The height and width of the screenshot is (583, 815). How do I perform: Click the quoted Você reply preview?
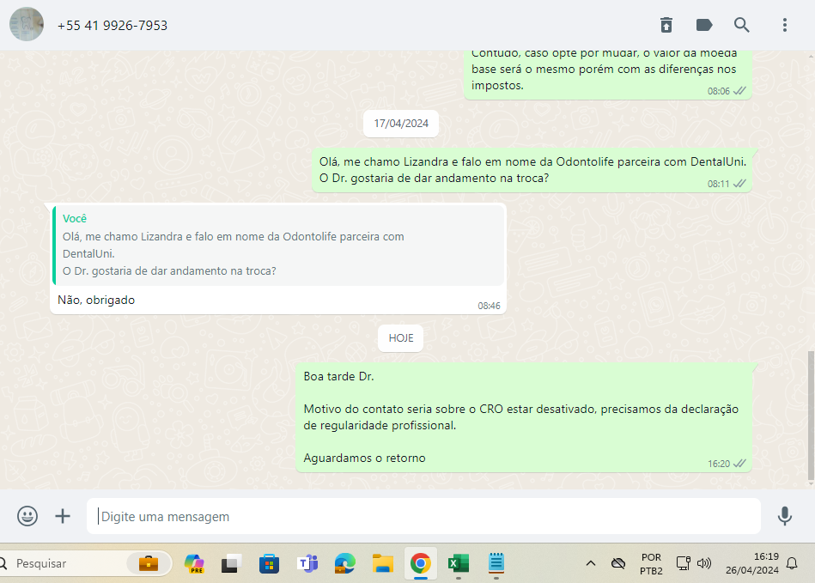pyautogui.click(x=278, y=246)
